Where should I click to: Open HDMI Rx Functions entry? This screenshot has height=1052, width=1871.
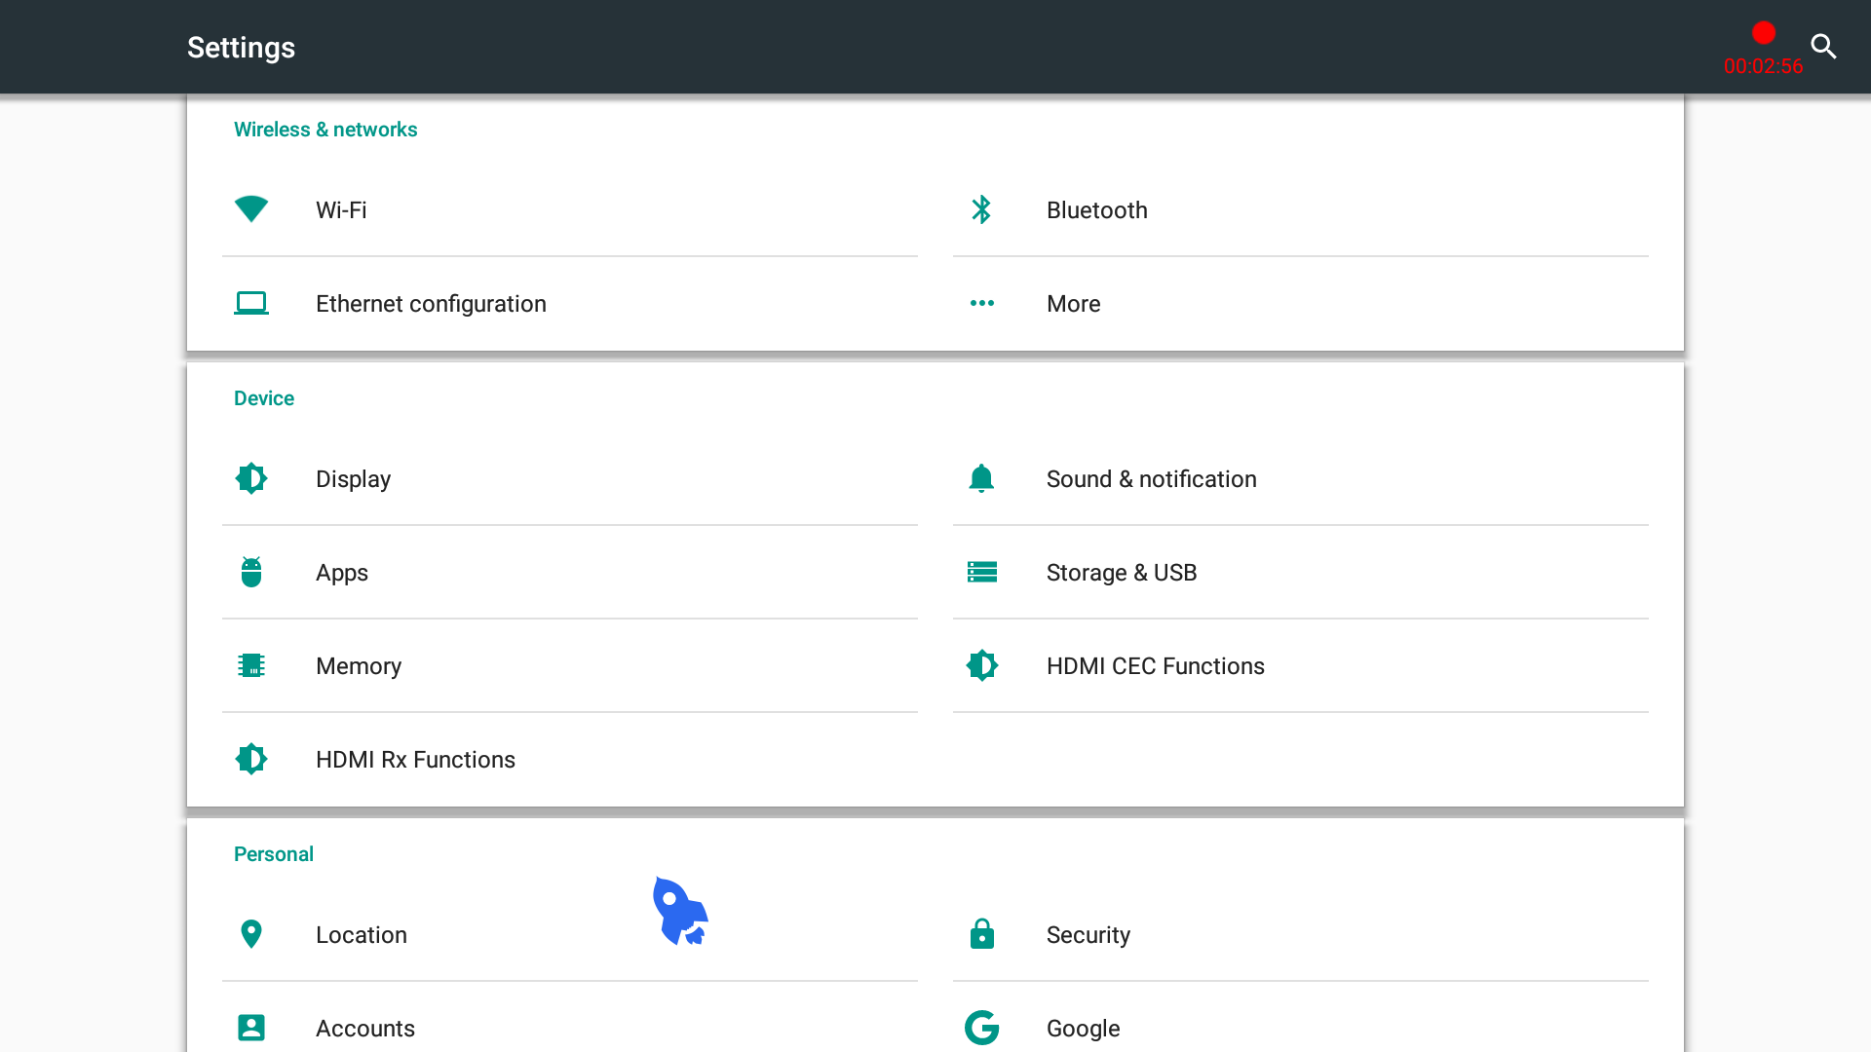pos(415,760)
